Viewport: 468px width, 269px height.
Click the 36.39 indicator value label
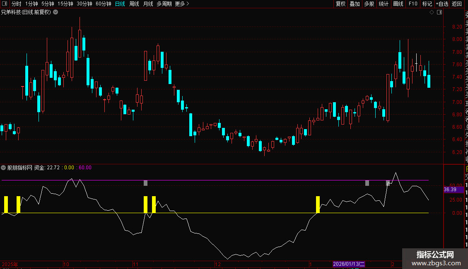pyautogui.click(x=450, y=190)
